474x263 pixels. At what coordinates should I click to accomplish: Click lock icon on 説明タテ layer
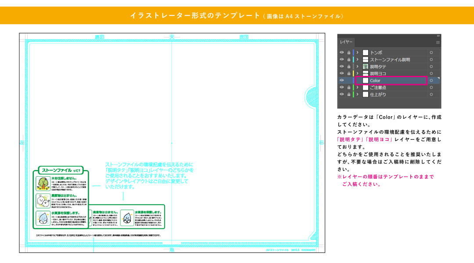pos(348,67)
